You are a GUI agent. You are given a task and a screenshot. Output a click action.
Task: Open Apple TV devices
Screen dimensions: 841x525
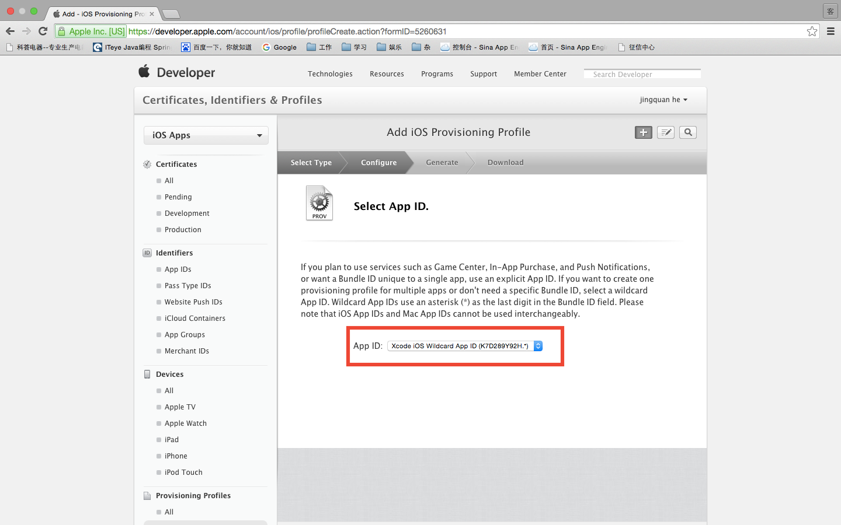click(x=180, y=407)
